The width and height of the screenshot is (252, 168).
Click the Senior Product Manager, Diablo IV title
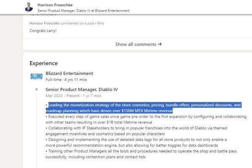click(x=81, y=89)
